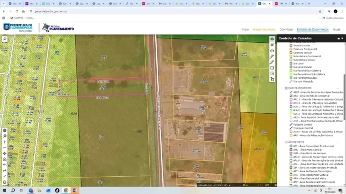Open Emissão de Documentos menu
346x194 pixels.
(313, 30)
